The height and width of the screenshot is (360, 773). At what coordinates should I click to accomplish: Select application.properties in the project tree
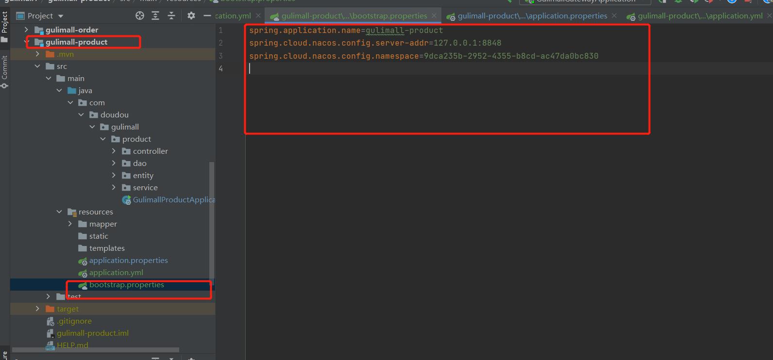(129, 261)
